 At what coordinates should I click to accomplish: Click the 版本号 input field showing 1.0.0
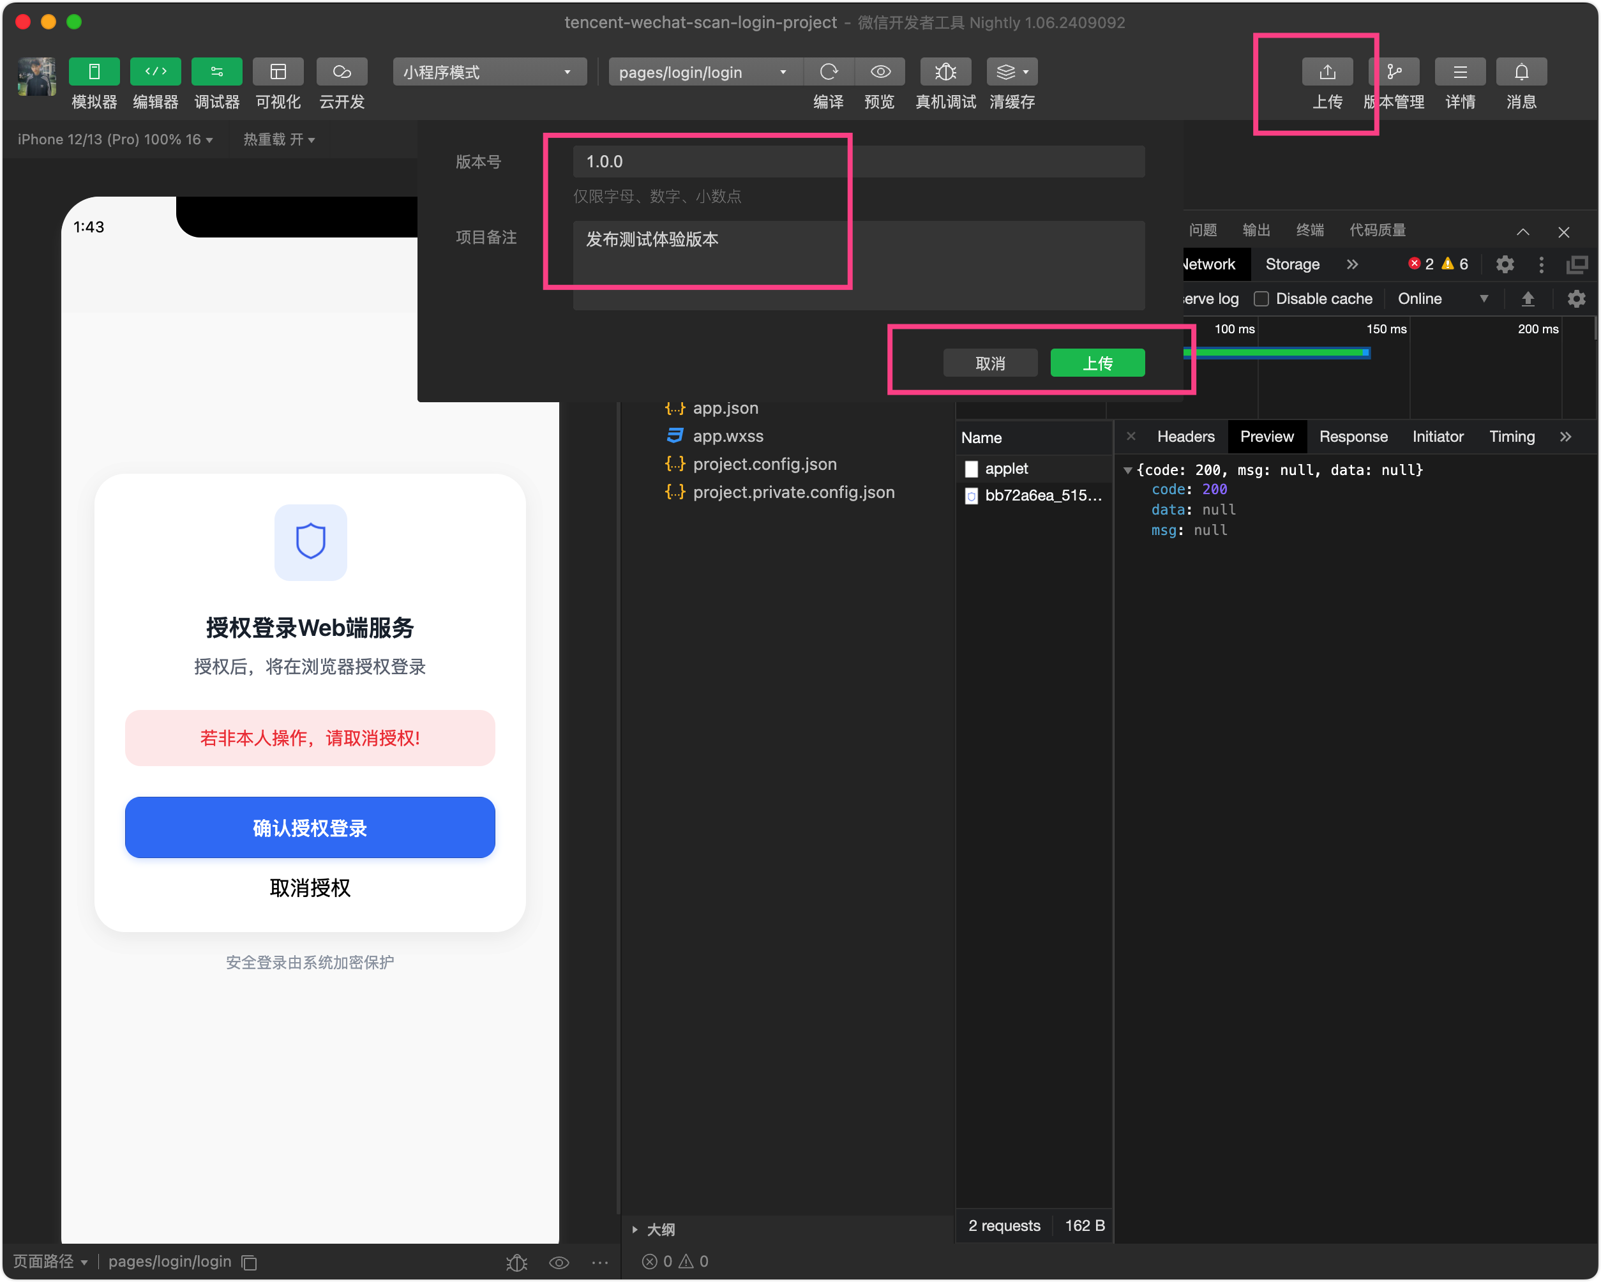tap(859, 161)
